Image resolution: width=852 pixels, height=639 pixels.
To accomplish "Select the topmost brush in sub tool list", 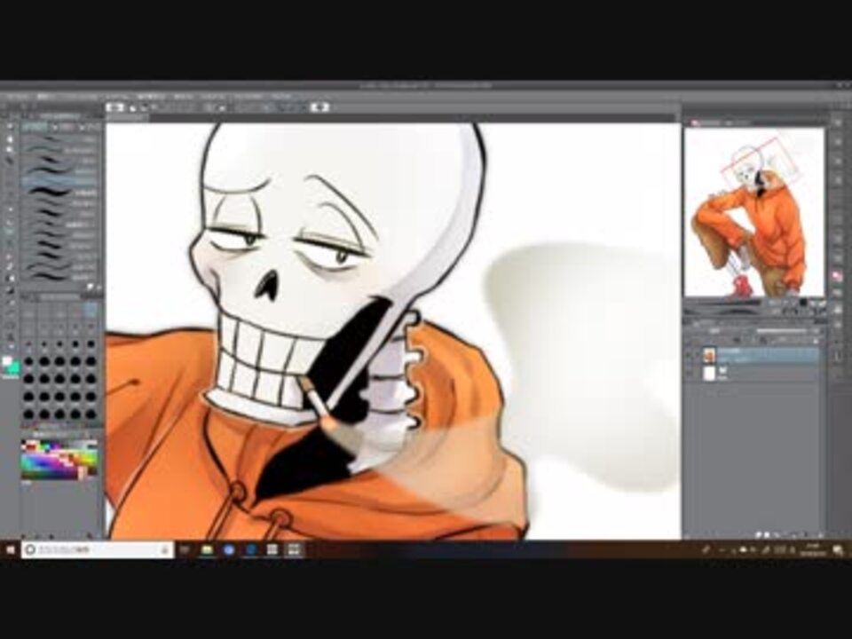I will 59,139.
